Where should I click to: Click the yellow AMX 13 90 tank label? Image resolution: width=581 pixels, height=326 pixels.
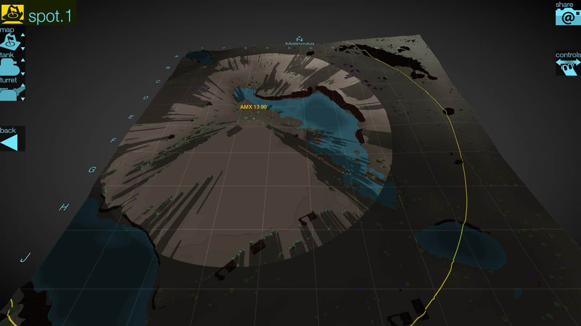point(253,107)
